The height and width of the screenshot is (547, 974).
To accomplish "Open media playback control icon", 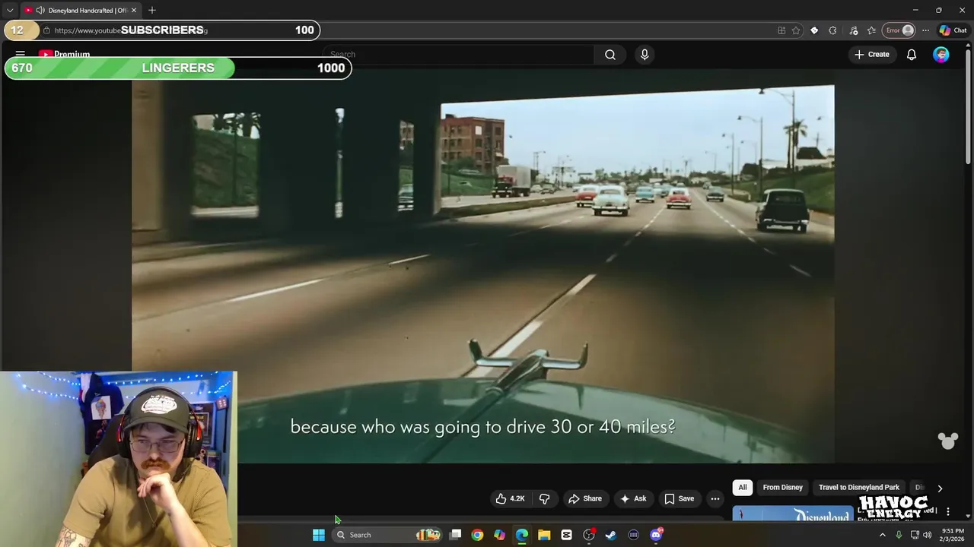I will tap(853, 30).
